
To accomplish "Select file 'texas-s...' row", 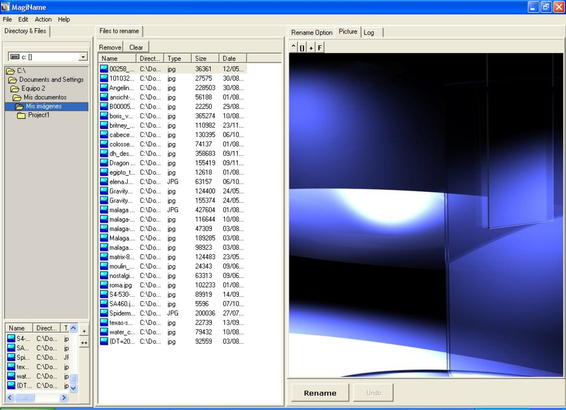I will click(x=173, y=322).
